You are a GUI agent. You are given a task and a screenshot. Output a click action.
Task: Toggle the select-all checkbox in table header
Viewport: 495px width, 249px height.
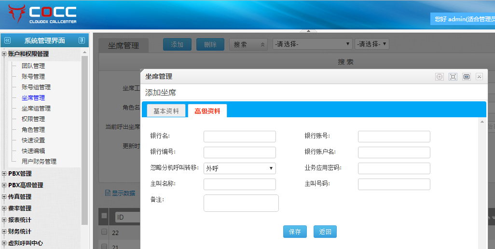[104, 216]
